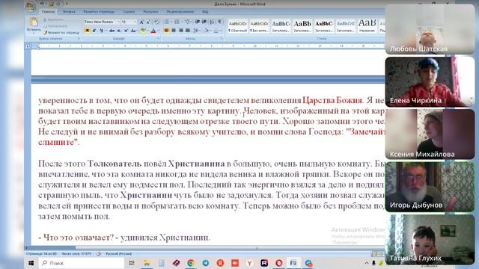Click the word count status bar entry
Screen dimensions: 479x269
(x=76, y=254)
